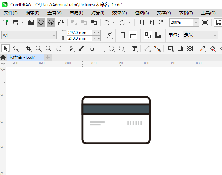The height and width of the screenshot is (175, 222).
Task: Open the zoom level dropdown arrow
Action: click(x=196, y=22)
